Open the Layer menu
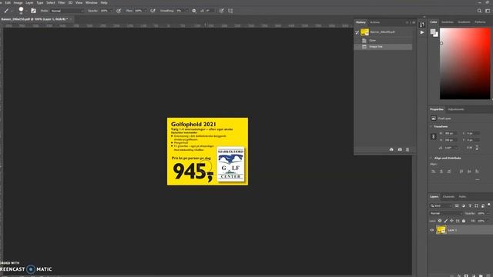Viewport: 493px width, 277px height. pyautogui.click(x=29, y=2)
